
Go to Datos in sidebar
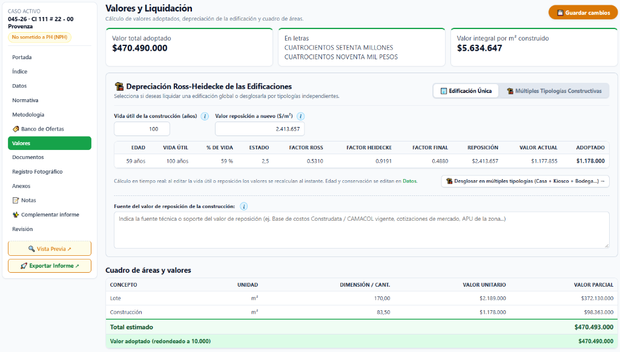[50, 86]
